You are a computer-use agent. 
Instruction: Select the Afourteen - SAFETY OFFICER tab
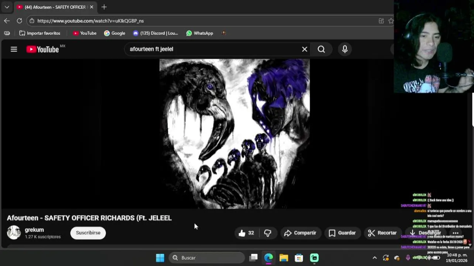pos(55,7)
